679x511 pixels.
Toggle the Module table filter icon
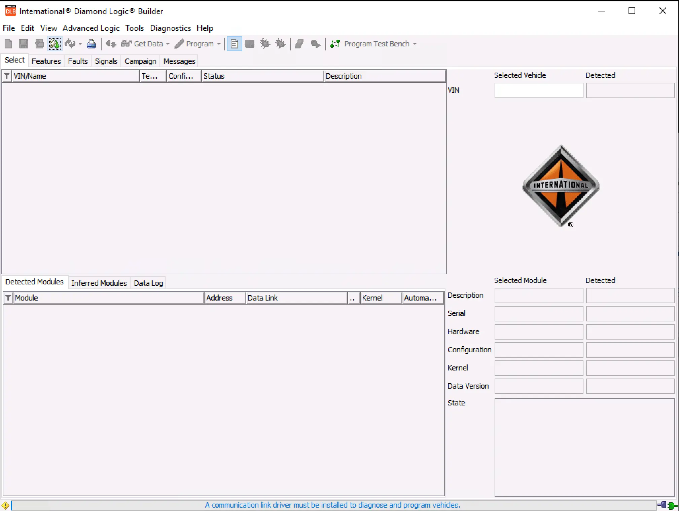pyautogui.click(x=8, y=298)
